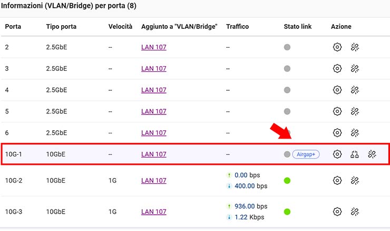Screen dimensions: 390x231
Task: Open LAN 107 link for port 4
Action: pyautogui.click(x=153, y=90)
